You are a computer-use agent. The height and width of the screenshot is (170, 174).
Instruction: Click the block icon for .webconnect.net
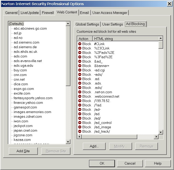(x=80, y=96)
